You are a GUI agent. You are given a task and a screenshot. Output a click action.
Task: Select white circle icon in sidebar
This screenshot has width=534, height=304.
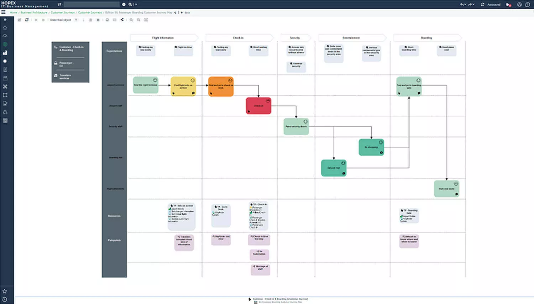5,61
